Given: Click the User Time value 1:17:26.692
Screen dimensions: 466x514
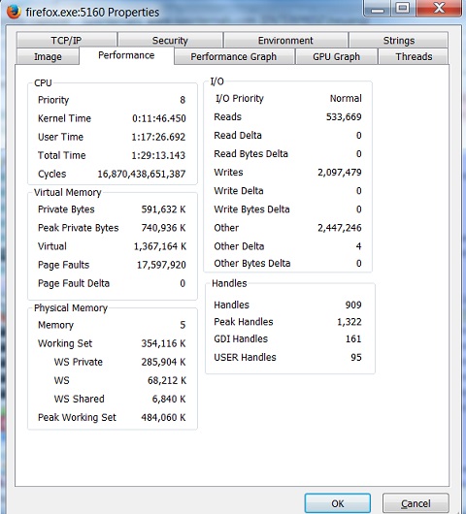Looking at the screenshot, I should [x=158, y=137].
